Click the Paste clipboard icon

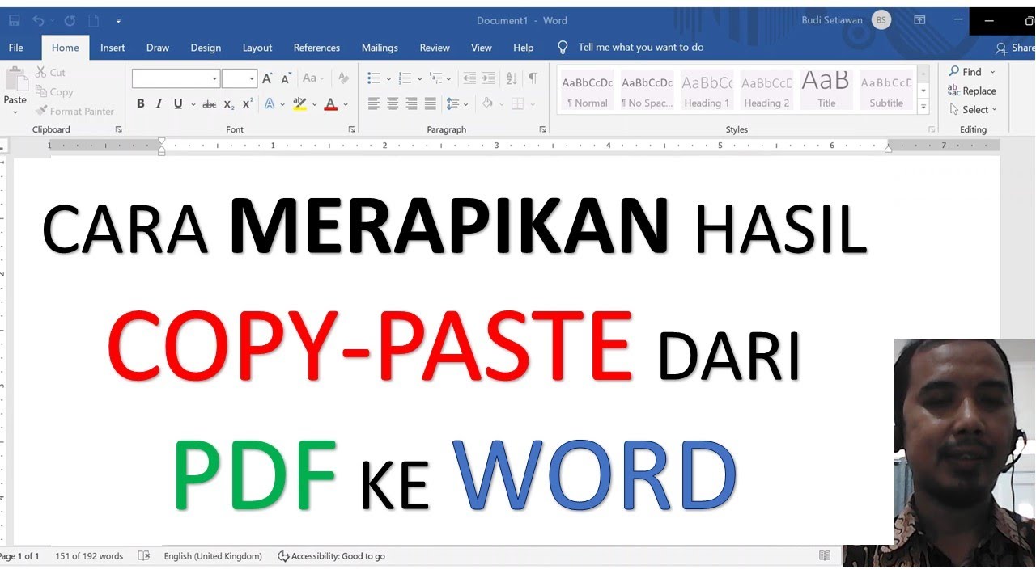coord(15,79)
